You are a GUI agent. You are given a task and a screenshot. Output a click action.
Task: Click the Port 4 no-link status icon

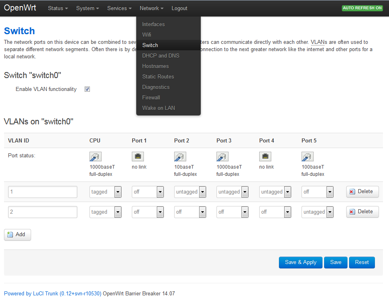point(265,157)
